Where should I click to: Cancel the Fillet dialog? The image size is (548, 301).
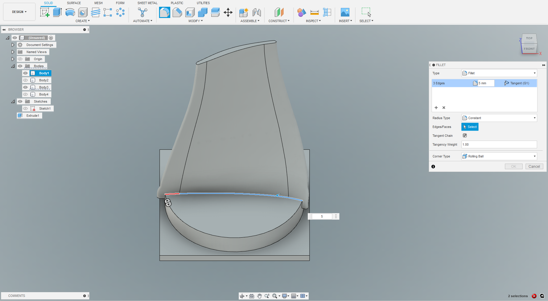click(x=534, y=166)
